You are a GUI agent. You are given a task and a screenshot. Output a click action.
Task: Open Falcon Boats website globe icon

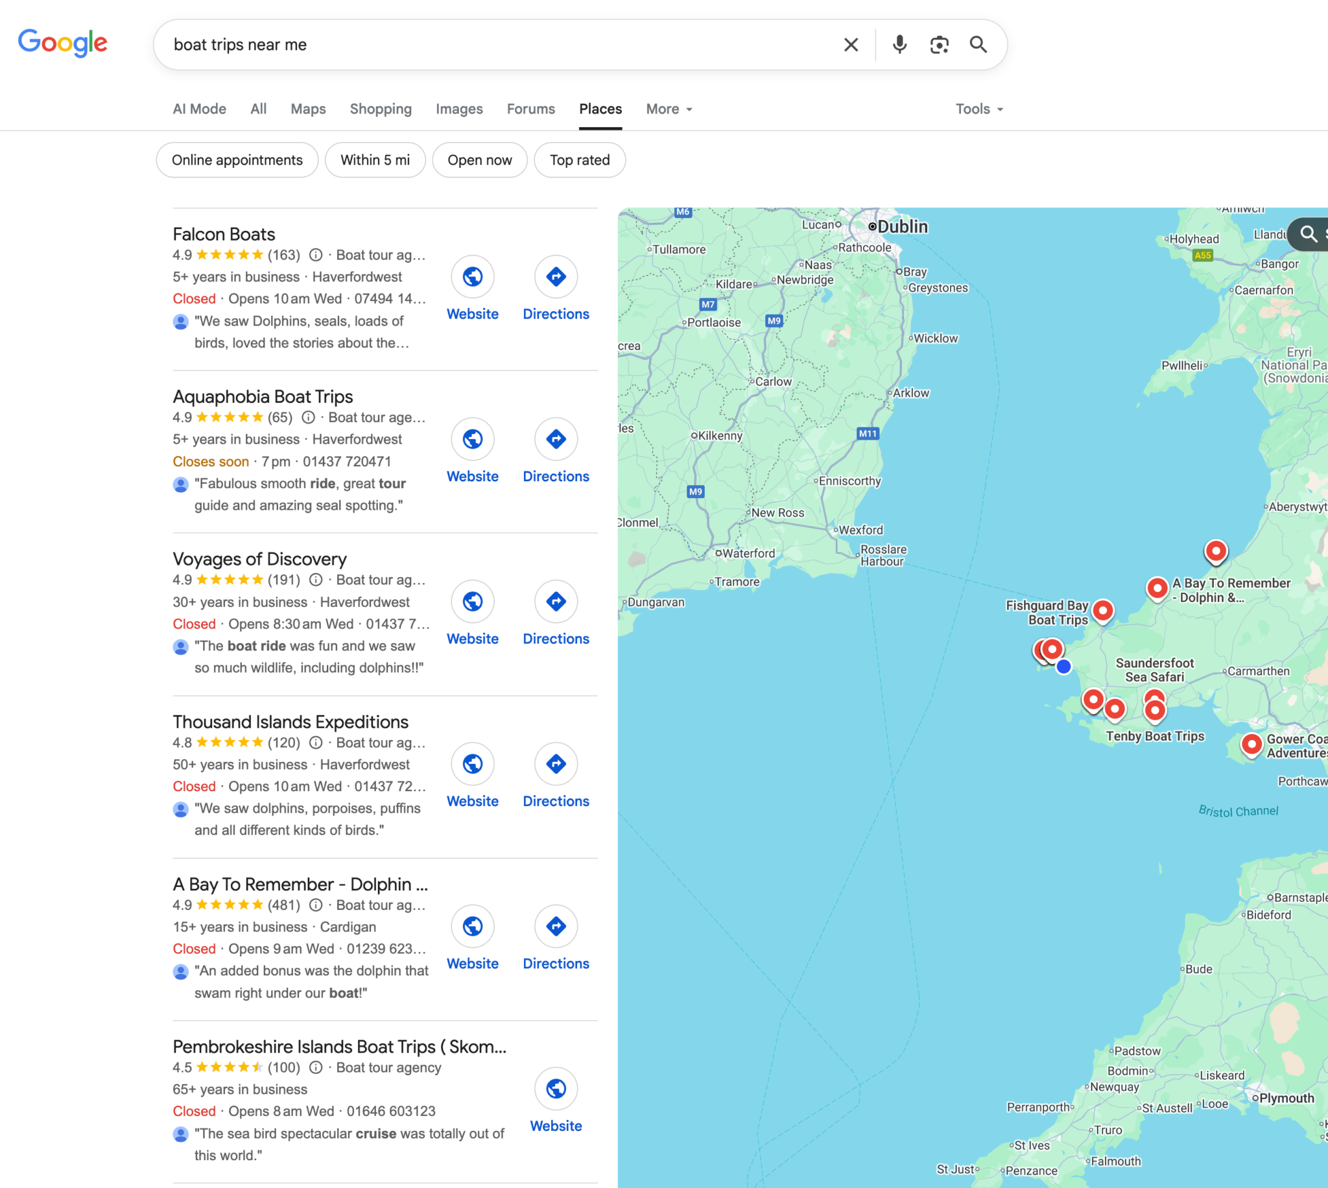click(472, 277)
